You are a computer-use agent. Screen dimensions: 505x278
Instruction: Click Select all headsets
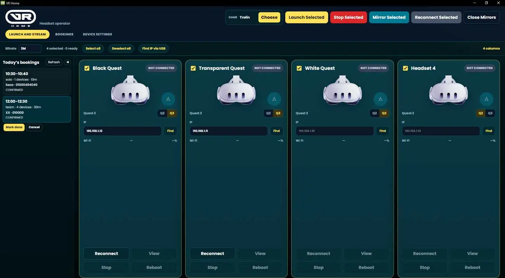93,49
